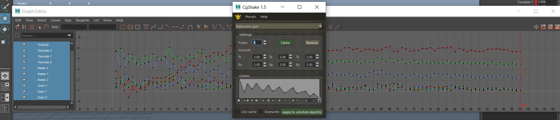Enable the Use cache checkbox
The height and width of the screenshot is (120, 560).
click(x=238, y=112)
